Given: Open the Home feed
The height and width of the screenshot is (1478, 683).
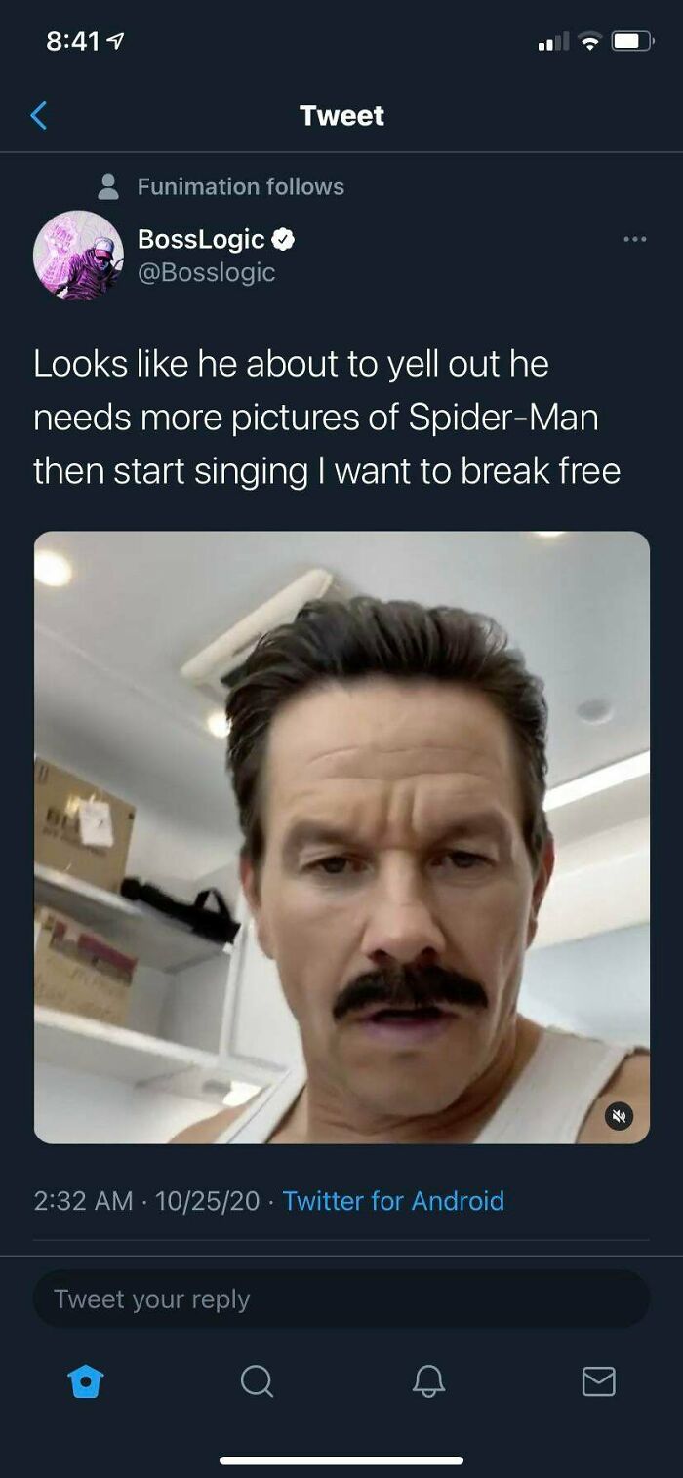Looking at the screenshot, I should point(86,1381).
